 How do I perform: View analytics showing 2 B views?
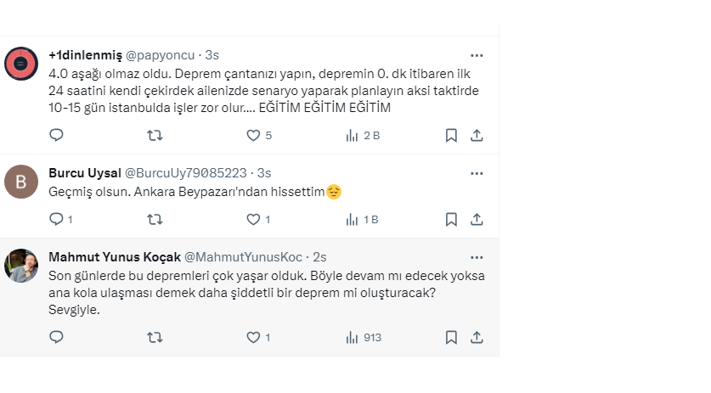[363, 135]
